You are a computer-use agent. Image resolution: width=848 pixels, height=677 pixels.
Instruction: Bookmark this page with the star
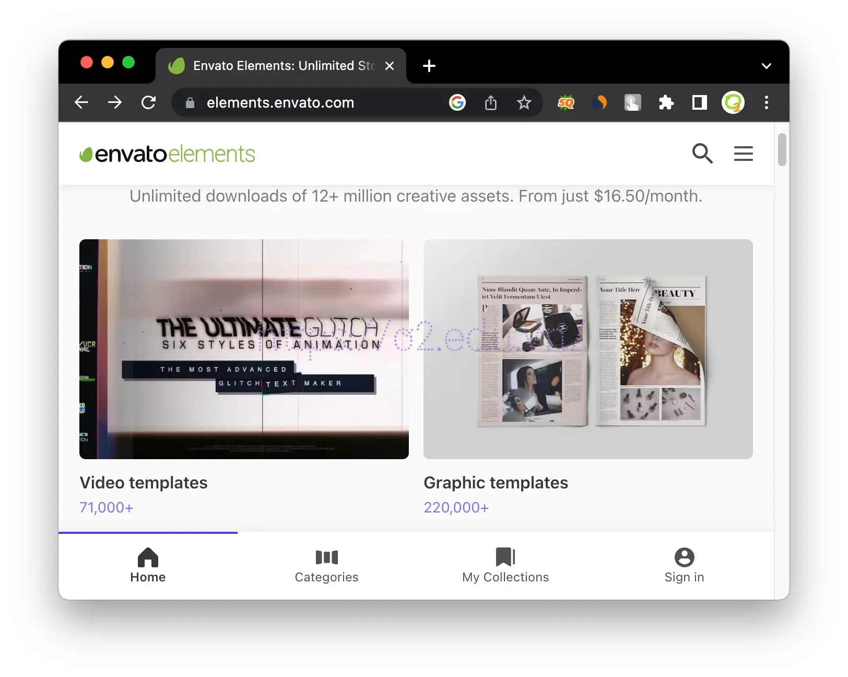tap(524, 102)
